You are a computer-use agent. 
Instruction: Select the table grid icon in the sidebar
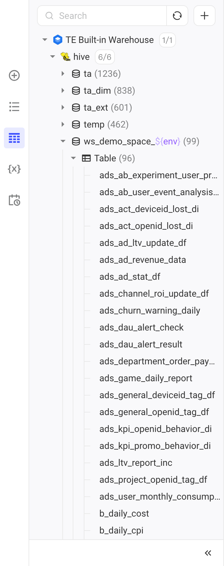click(x=14, y=138)
